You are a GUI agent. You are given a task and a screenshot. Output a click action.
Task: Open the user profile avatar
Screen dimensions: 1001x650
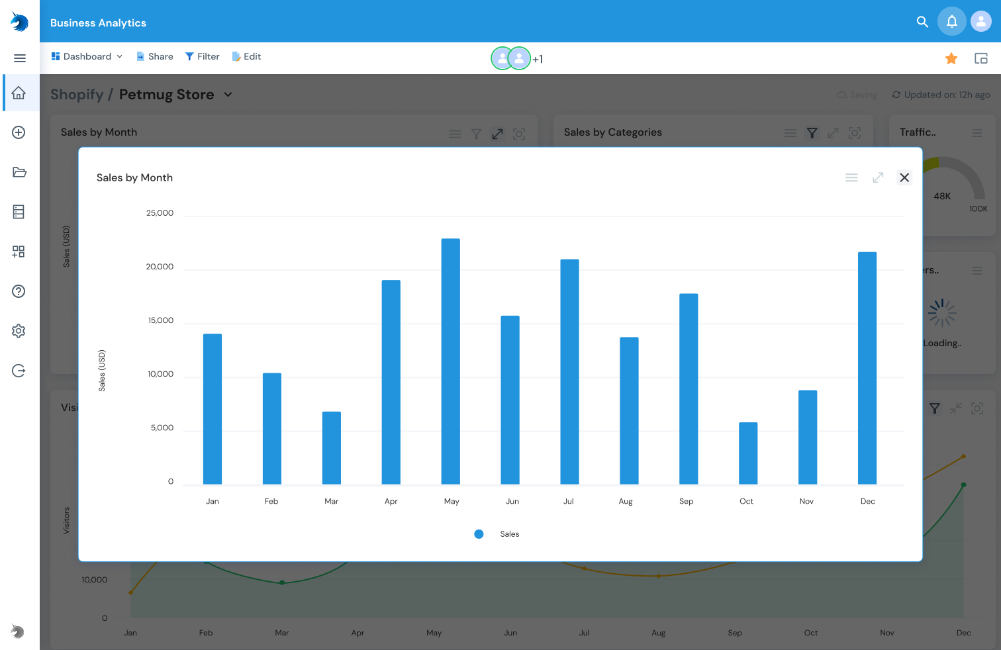[981, 22]
